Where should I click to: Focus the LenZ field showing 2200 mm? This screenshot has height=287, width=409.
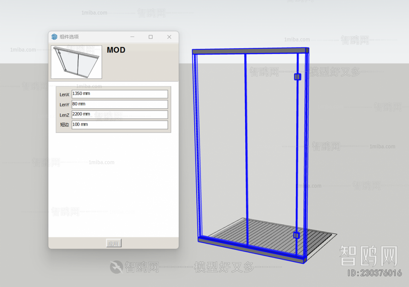pyautogui.click(x=120, y=115)
